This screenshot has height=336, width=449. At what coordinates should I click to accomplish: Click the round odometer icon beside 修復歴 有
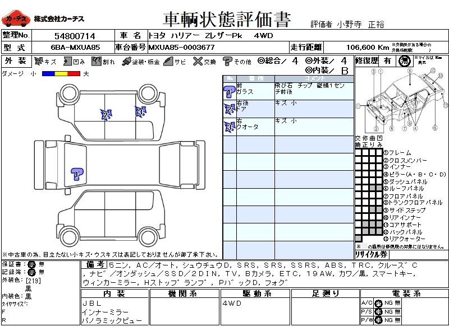click(404, 61)
